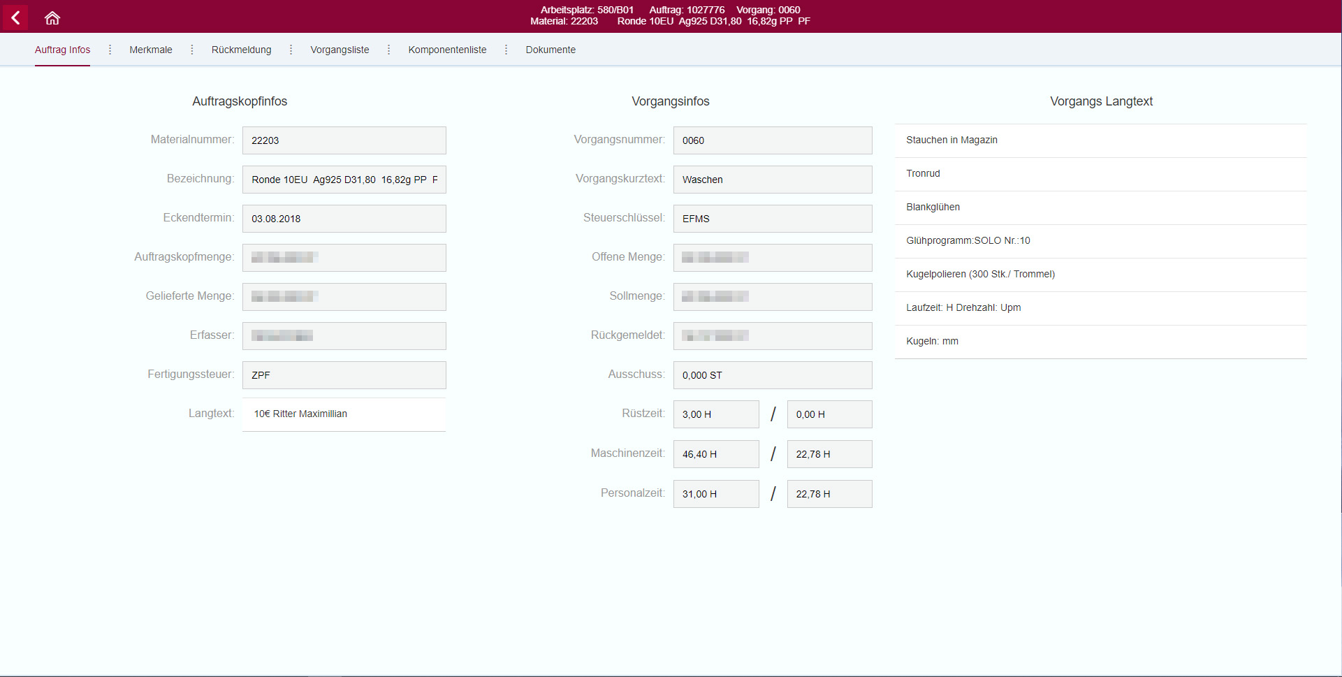Click the home icon in the header
This screenshot has height=677, width=1342.
52,17
